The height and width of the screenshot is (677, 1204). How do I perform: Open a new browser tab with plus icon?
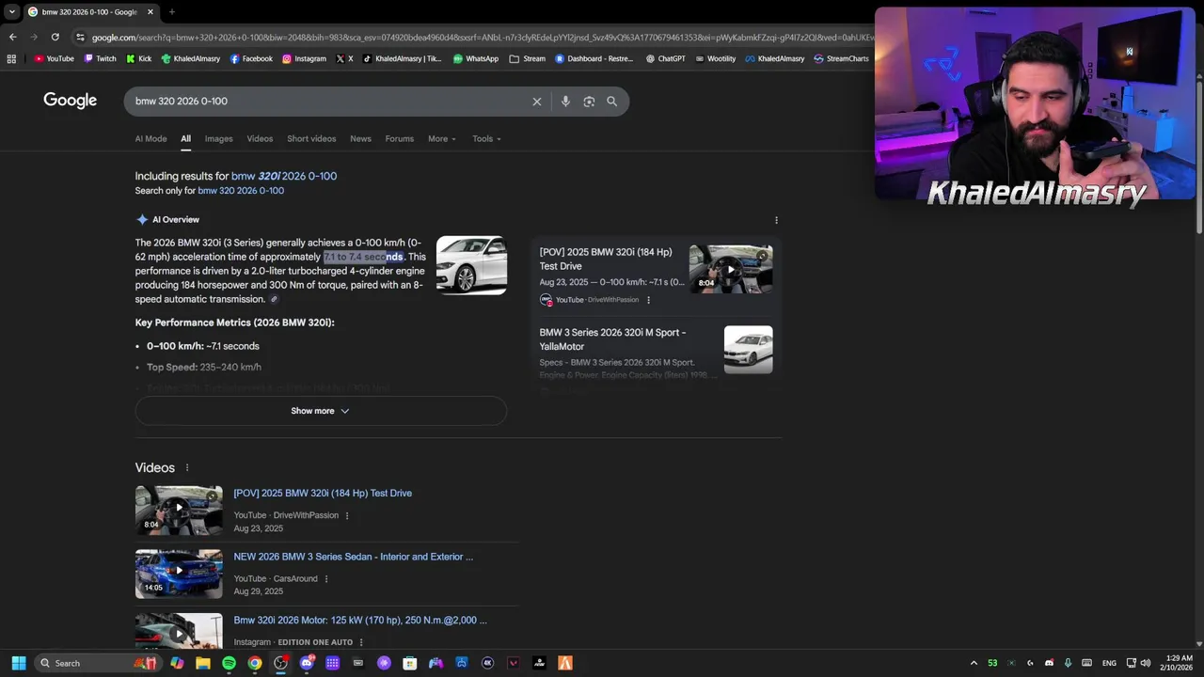point(171,12)
